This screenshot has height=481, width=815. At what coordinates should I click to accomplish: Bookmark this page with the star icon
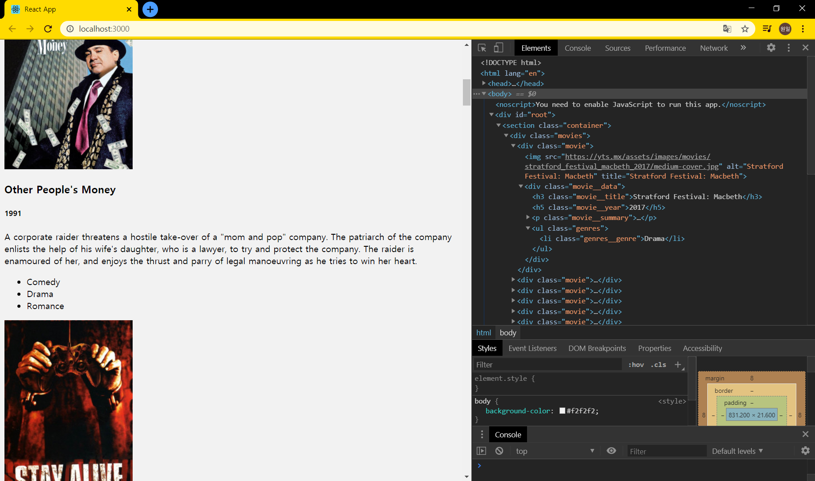[x=745, y=29]
